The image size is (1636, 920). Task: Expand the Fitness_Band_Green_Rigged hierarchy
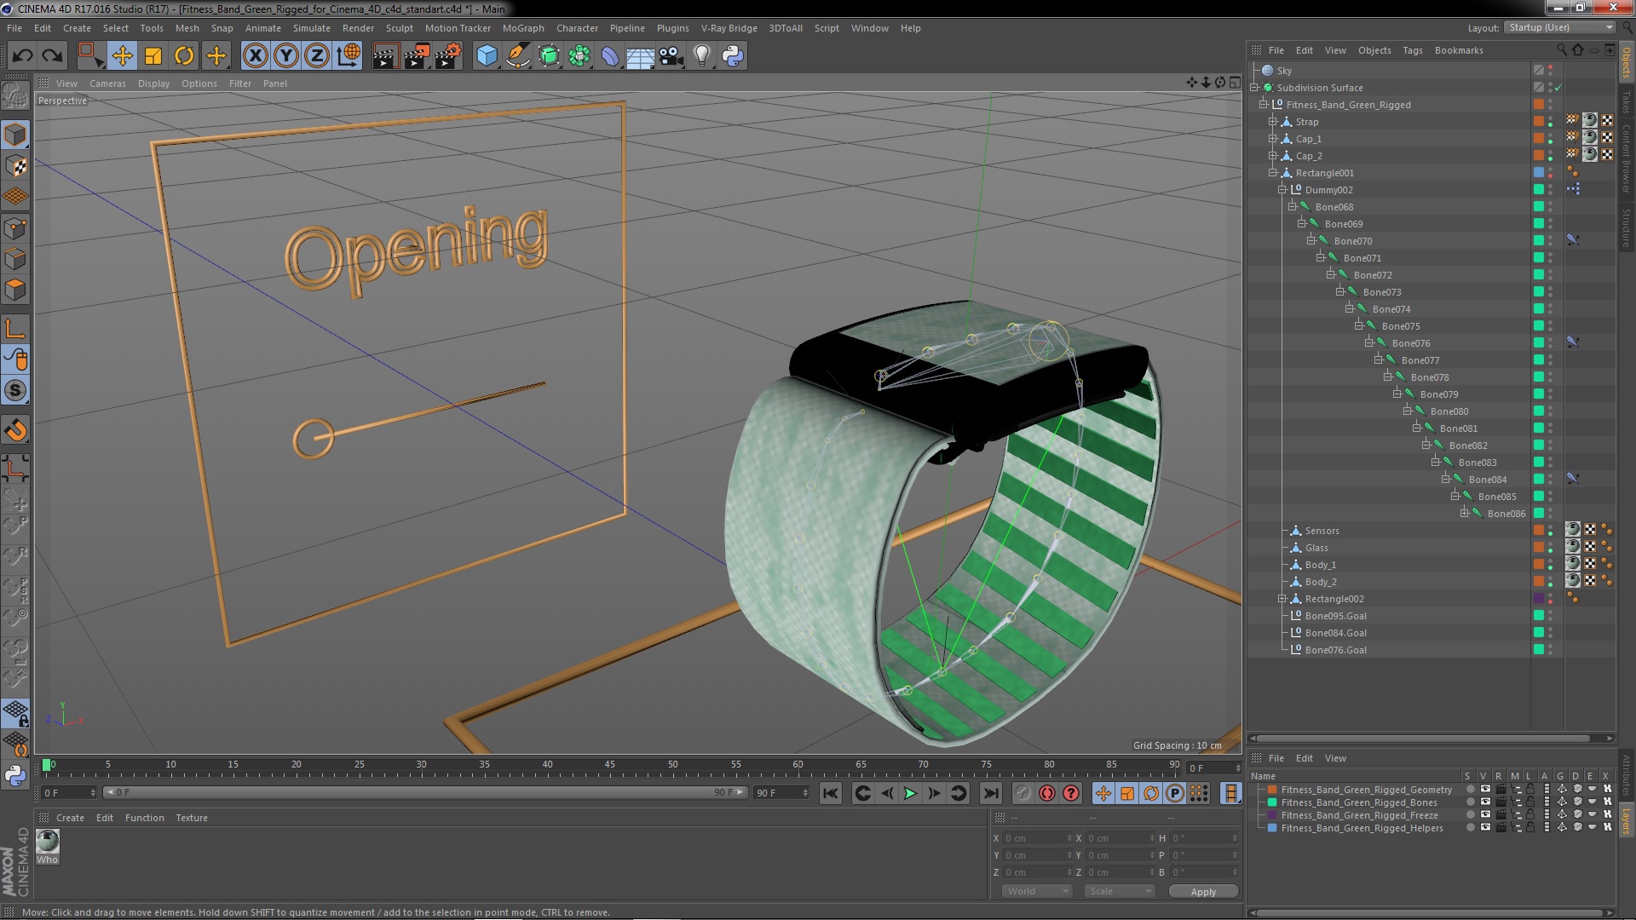(x=1263, y=105)
